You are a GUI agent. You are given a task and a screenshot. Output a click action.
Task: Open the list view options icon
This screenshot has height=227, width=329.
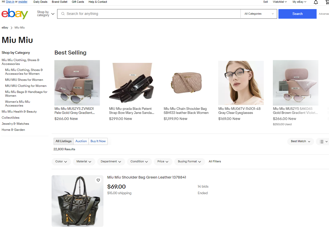(x=322, y=141)
